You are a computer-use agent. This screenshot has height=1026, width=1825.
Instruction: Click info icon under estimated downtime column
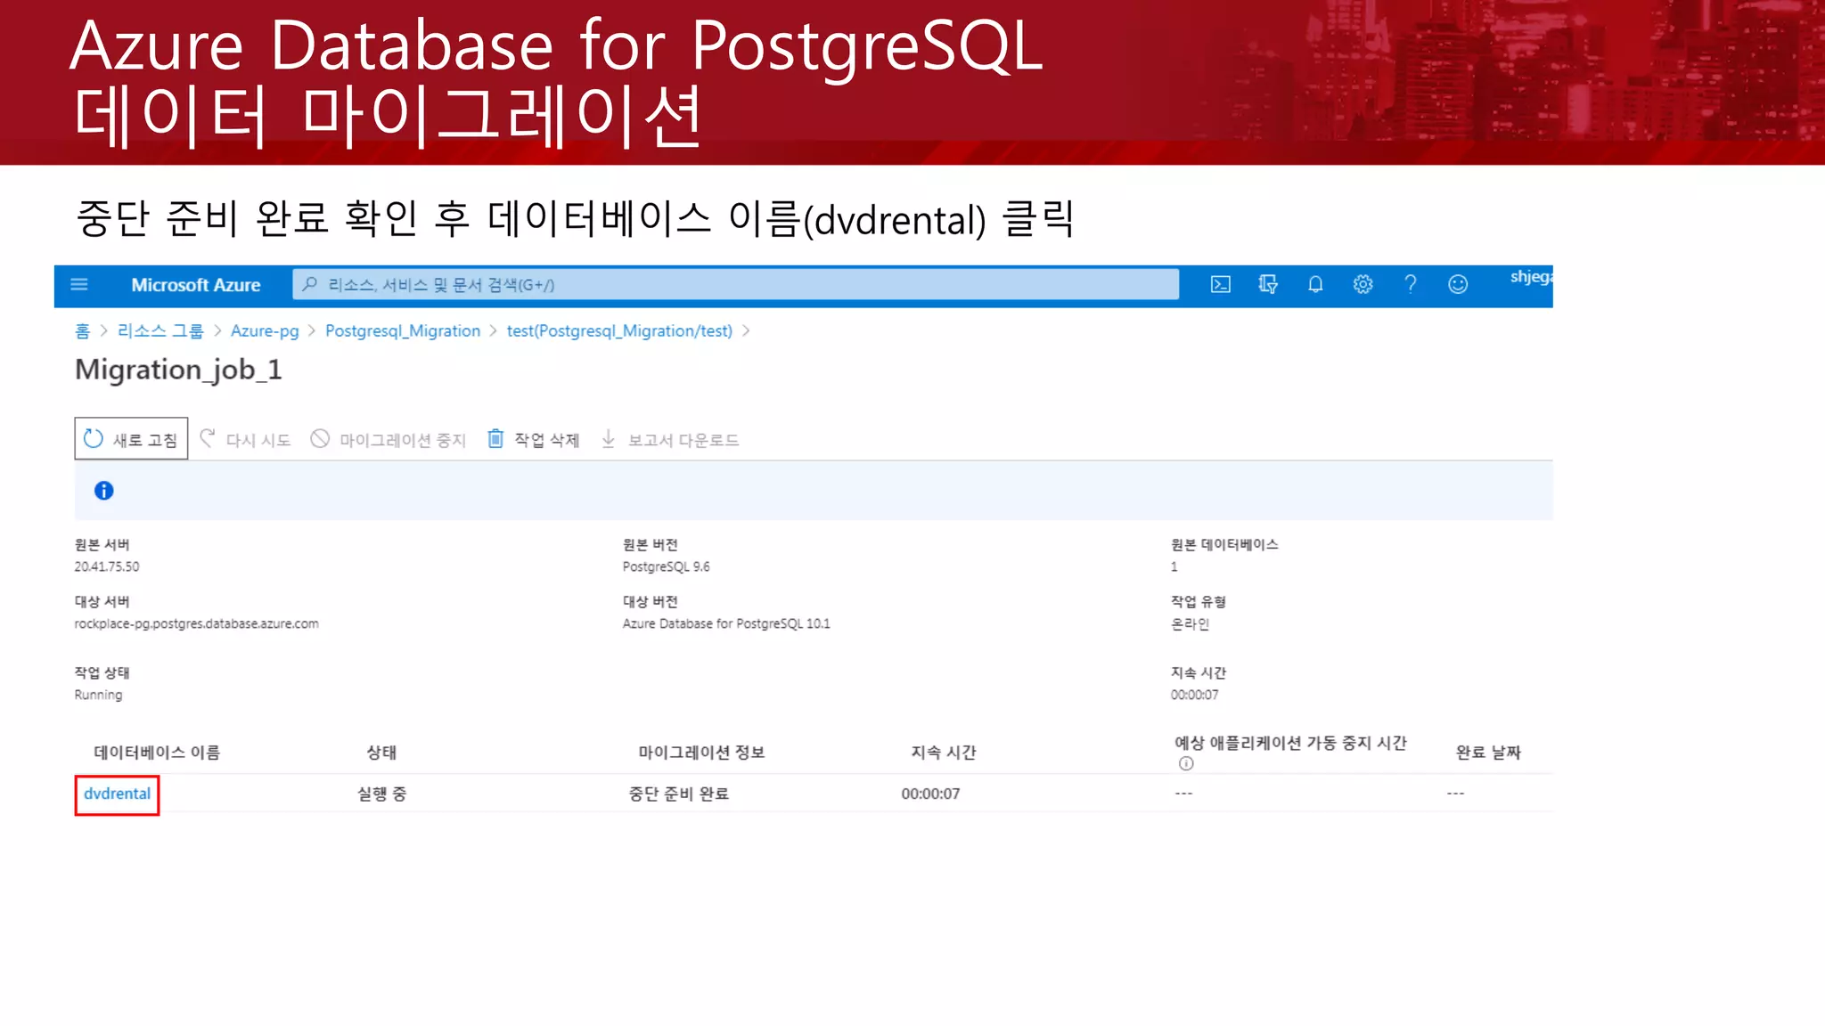(x=1186, y=764)
